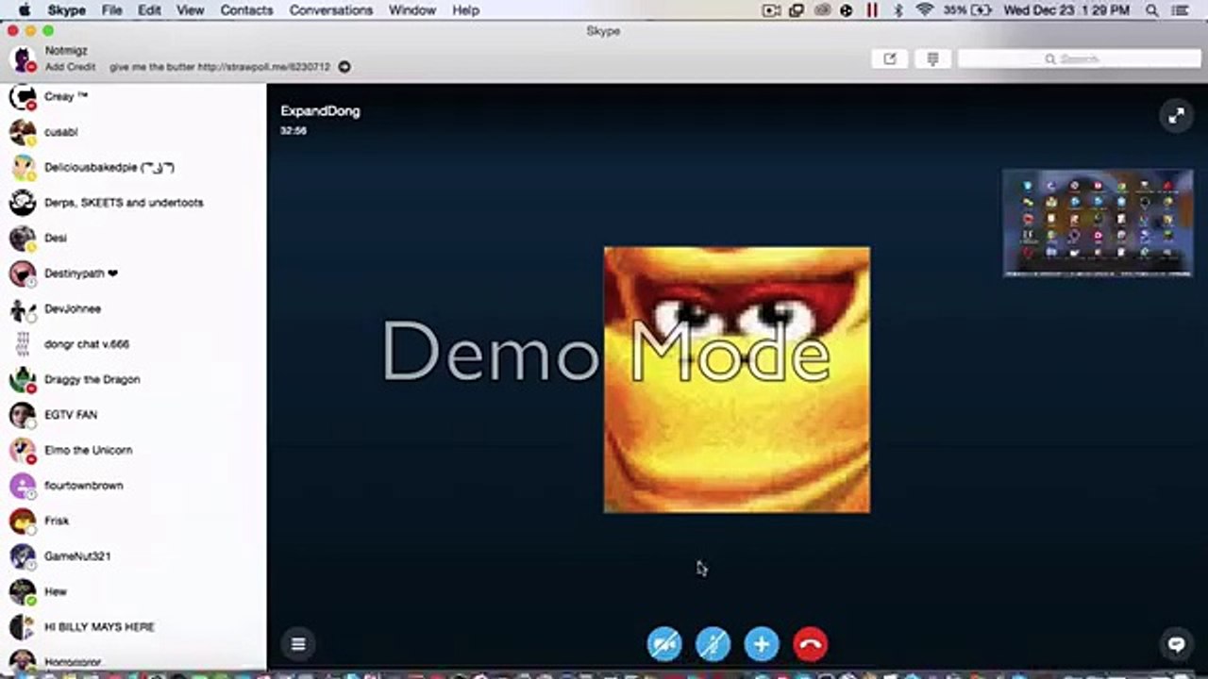
Task: Open the Conversations menu
Action: pos(331,10)
